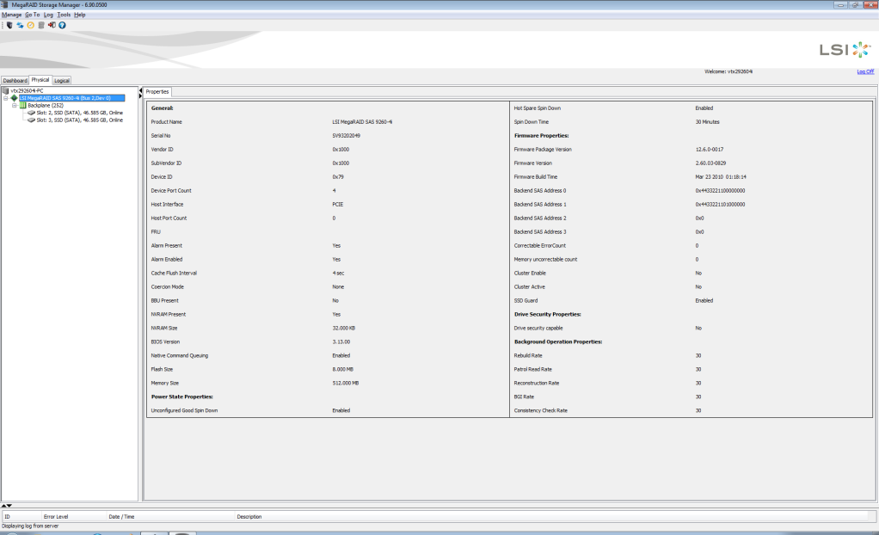Click the Cache Flush Interval value '4 sec'
Screen dimensions: 879x535
coord(338,274)
